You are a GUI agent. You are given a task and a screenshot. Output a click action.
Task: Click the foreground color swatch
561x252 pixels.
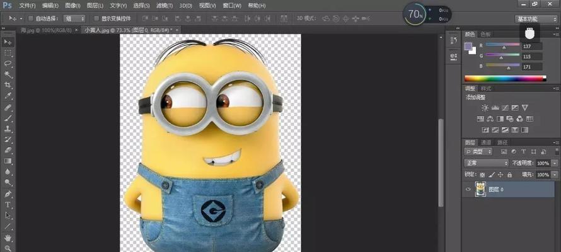468,46
